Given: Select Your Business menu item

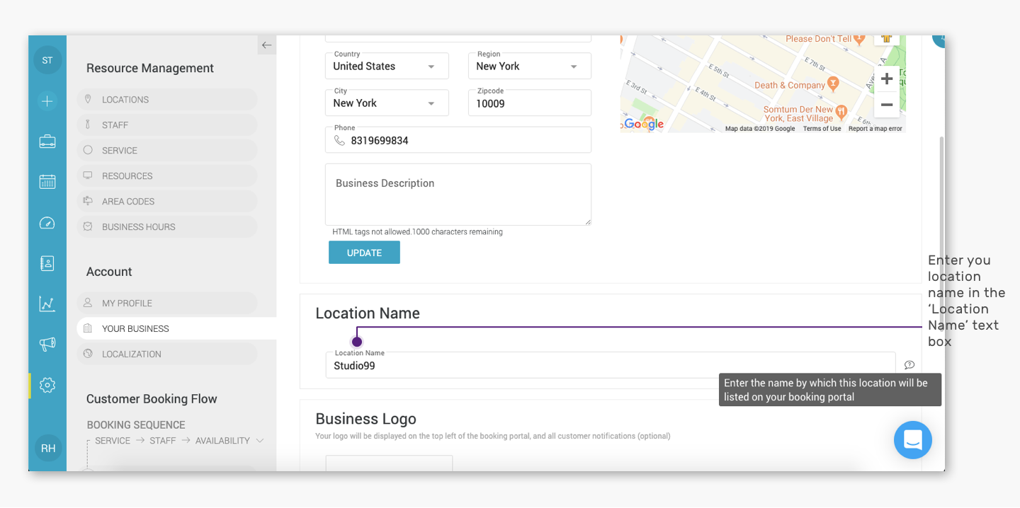Looking at the screenshot, I should [x=176, y=328].
